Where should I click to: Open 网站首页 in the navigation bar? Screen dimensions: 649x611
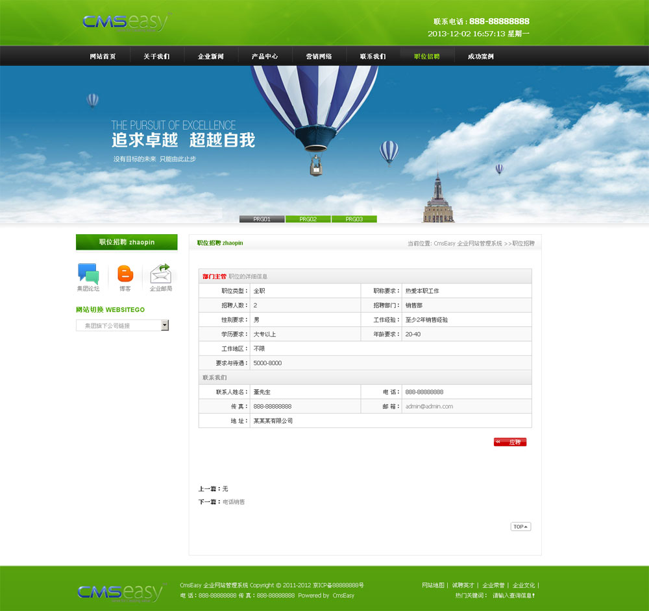[x=103, y=56]
